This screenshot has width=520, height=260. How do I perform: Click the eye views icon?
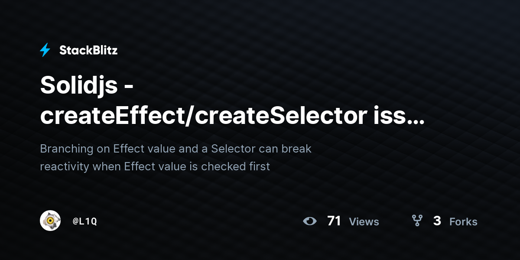pyautogui.click(x=310, y=221)
